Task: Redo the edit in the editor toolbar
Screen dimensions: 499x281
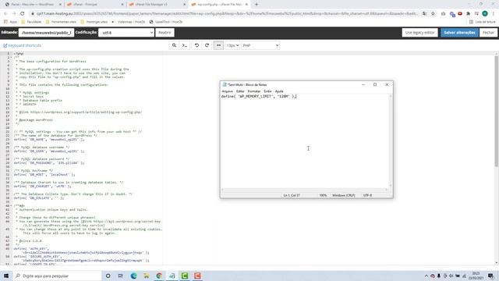Action: click(207, 45)
